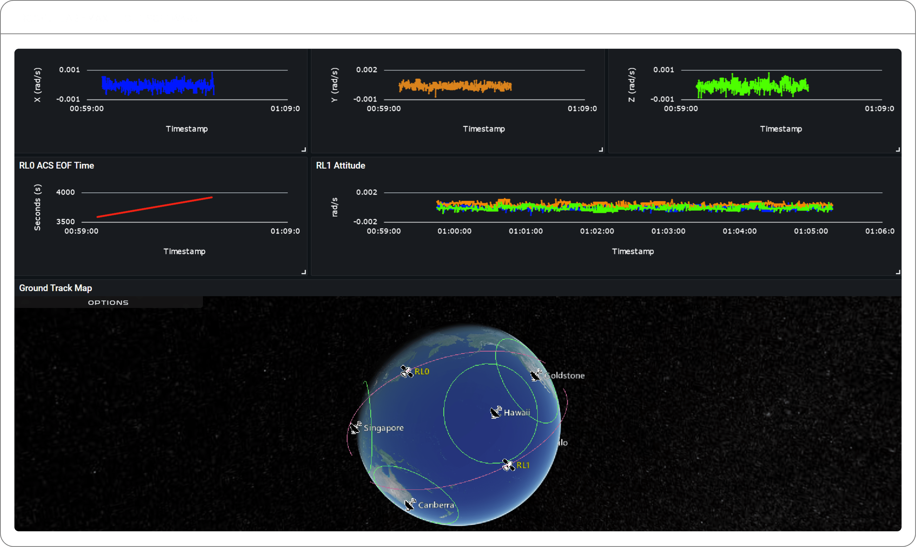Click resize handle of Z rad/s chart panel

tap(898, 150)
